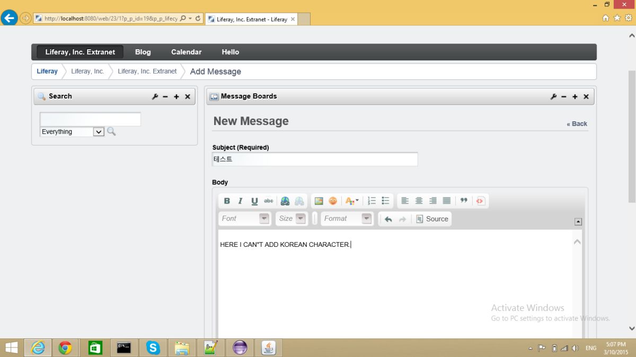Justify text alignment
The image size is (636, 357).
[447, 201]
